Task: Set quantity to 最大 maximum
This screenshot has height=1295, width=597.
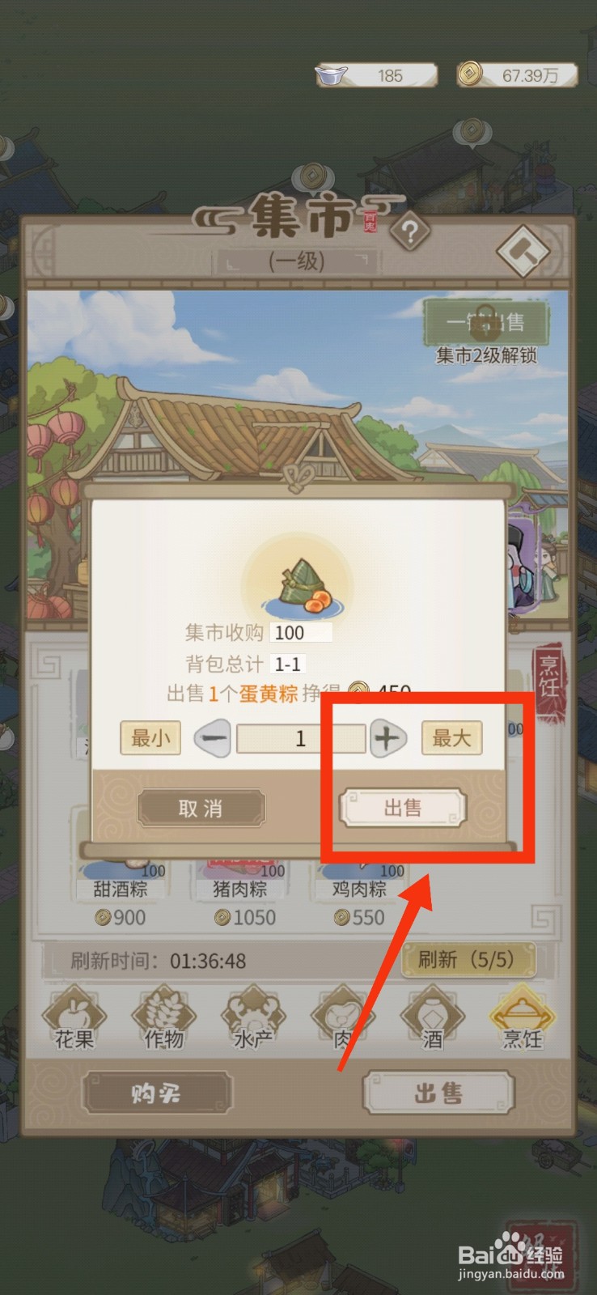Action: tap(451, 738)
